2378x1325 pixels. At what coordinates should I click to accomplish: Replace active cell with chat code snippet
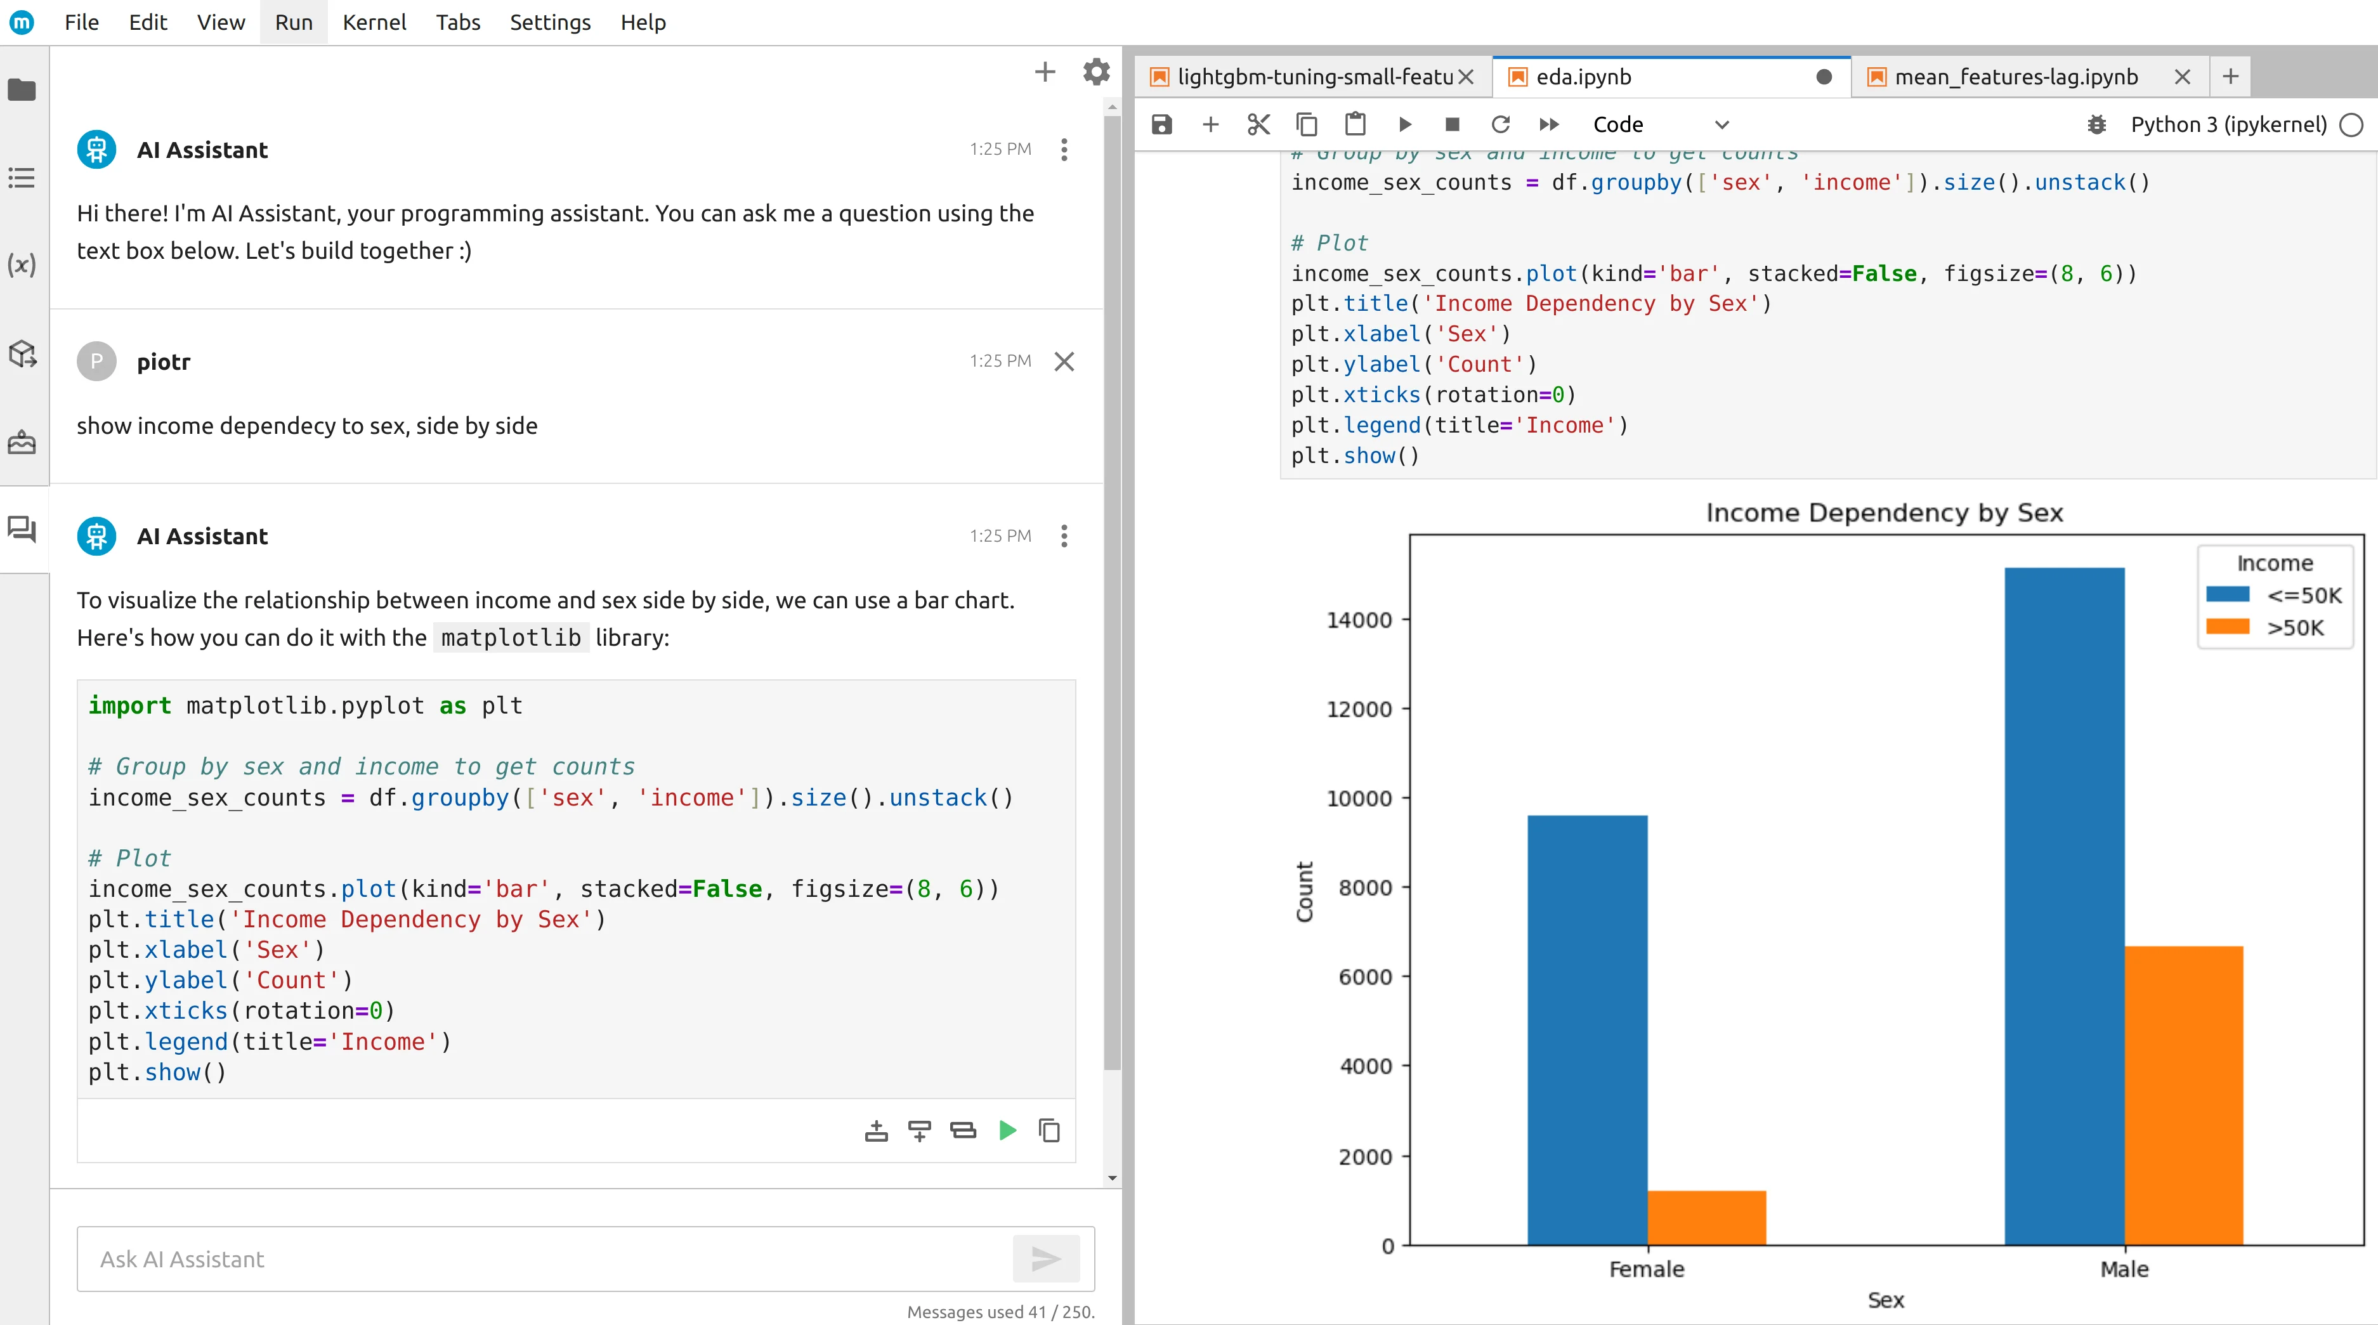pyautogui.click(x=963, y=1130)
